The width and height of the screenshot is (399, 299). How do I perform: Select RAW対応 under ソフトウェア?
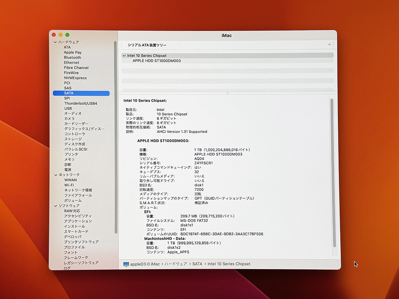(x=72, y=211)
